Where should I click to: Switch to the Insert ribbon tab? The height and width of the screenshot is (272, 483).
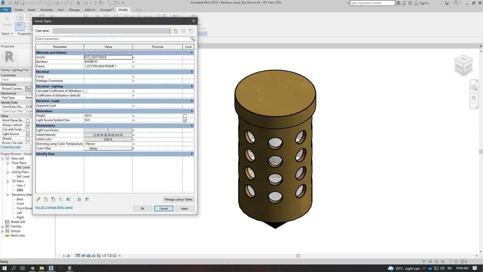pyautogui.click(x=31, y=10)
